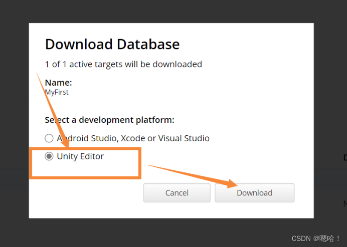Image resolution: width=347 pixels, height=247 pixels.
Task: Click the 'Name:' label
Action: click(59, 83)
